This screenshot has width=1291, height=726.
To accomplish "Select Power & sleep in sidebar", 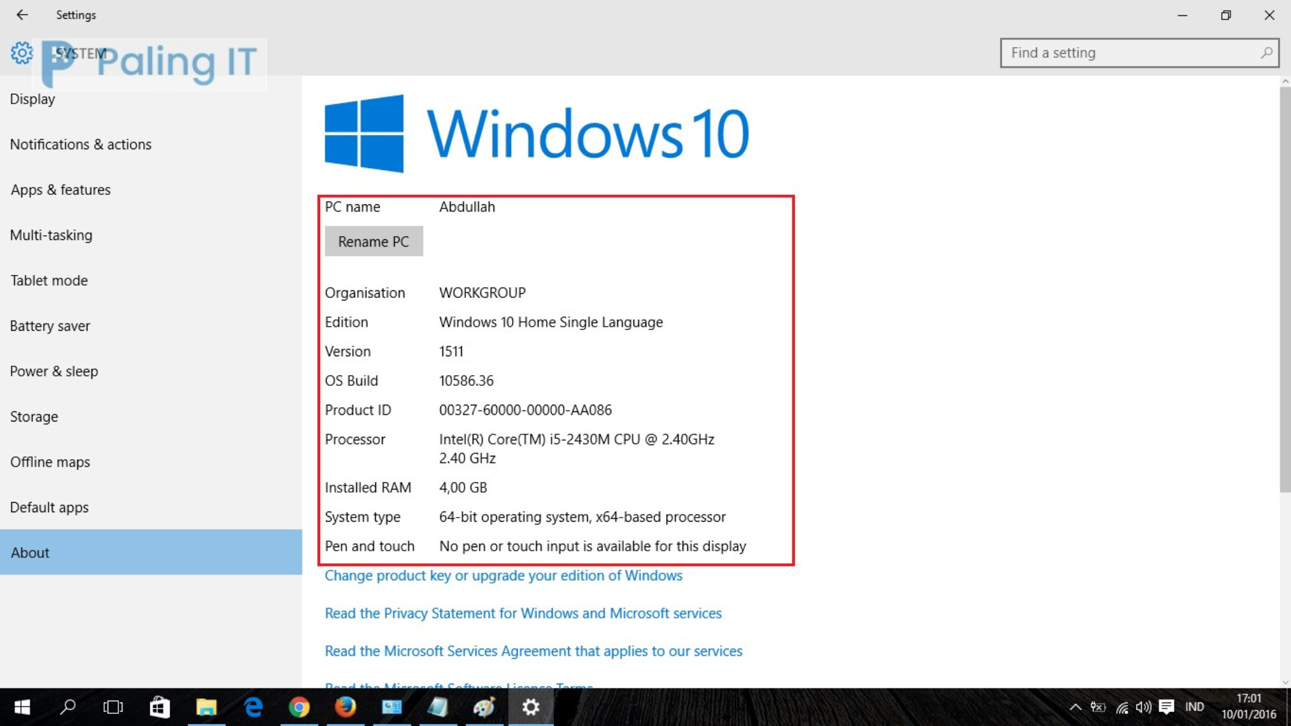I will point(151,371).
